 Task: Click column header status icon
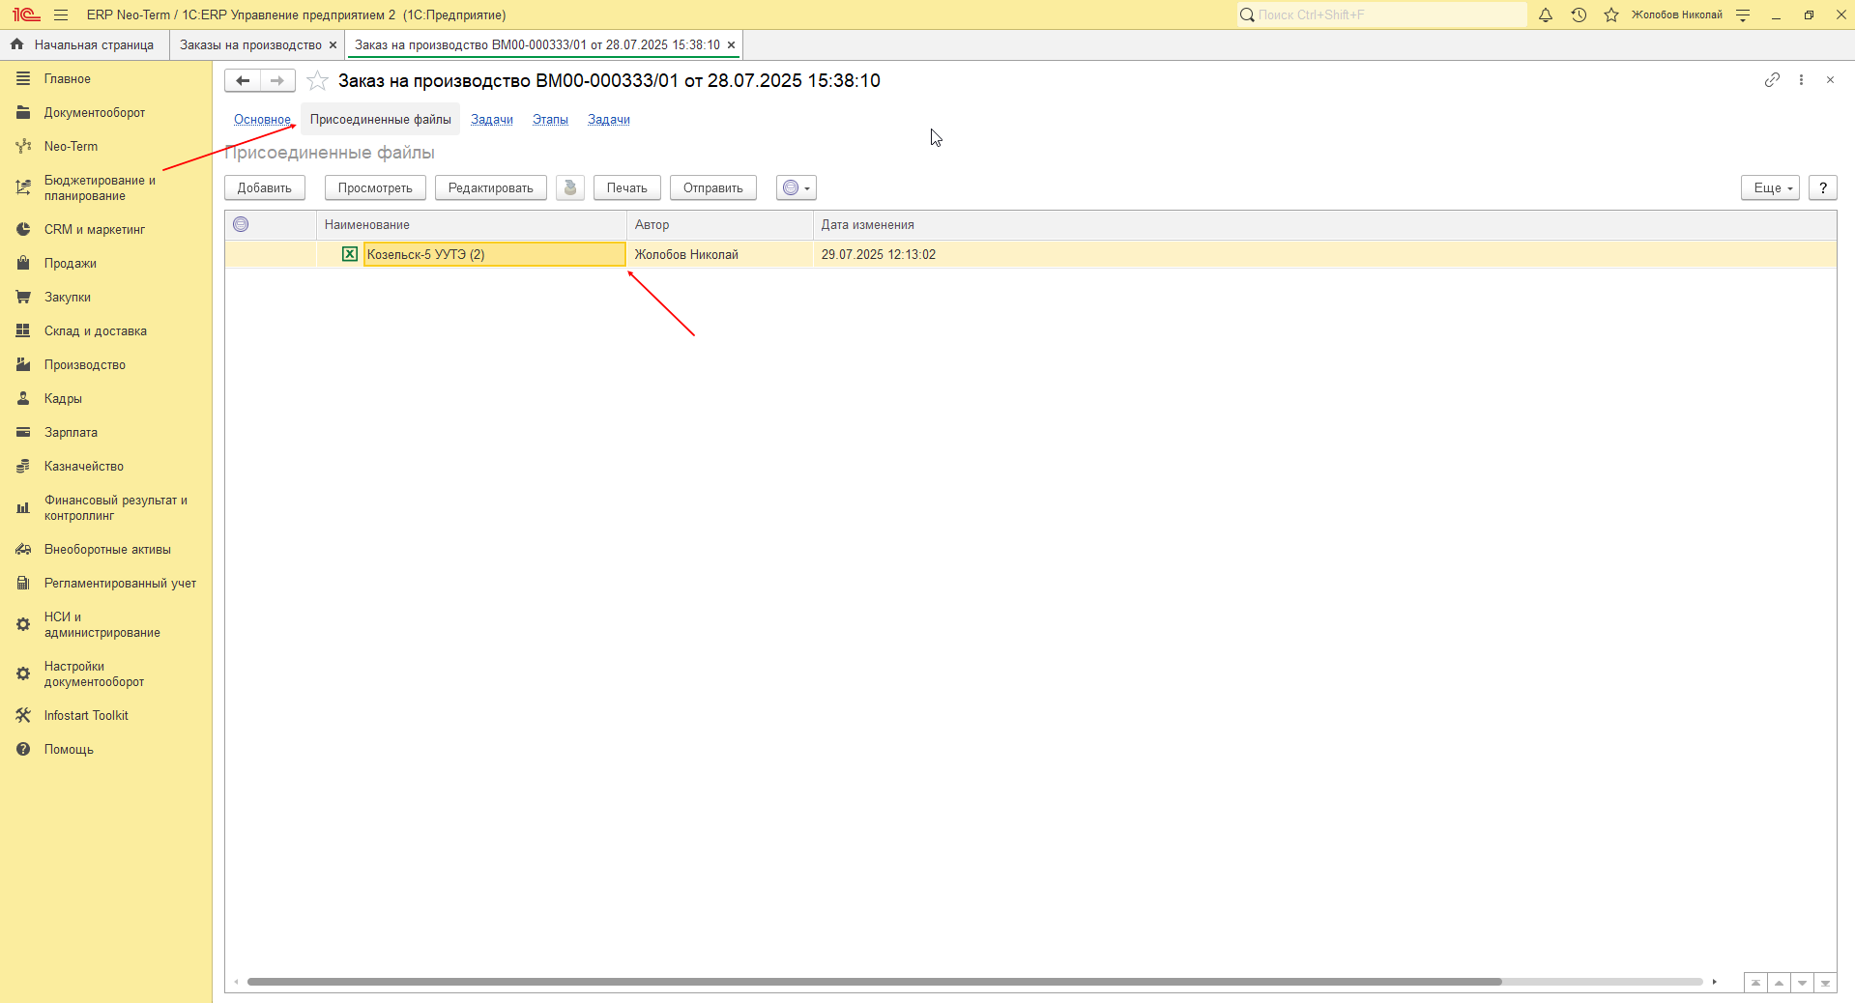241,224
